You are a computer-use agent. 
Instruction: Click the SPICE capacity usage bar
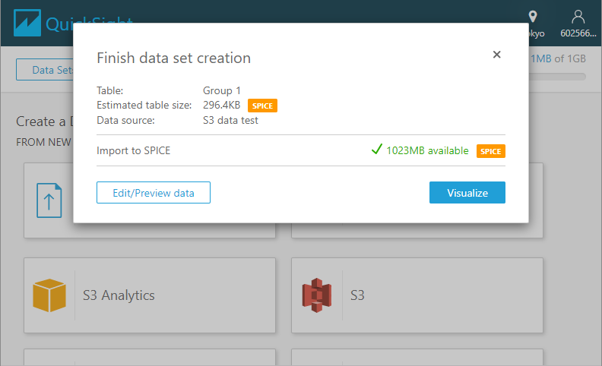point(559,77)
